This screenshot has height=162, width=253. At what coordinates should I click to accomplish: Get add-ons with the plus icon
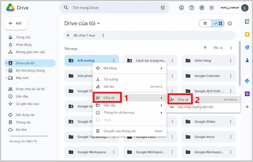(x=247, y=106)
